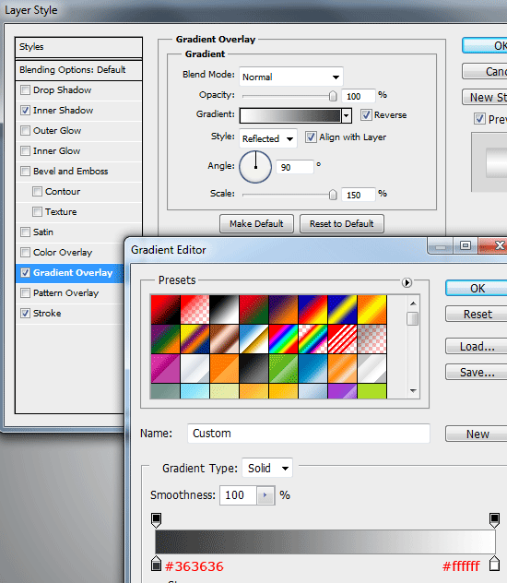
Task: Open the Presets flyout menu arrow
Action: click(x=407, y=282)
